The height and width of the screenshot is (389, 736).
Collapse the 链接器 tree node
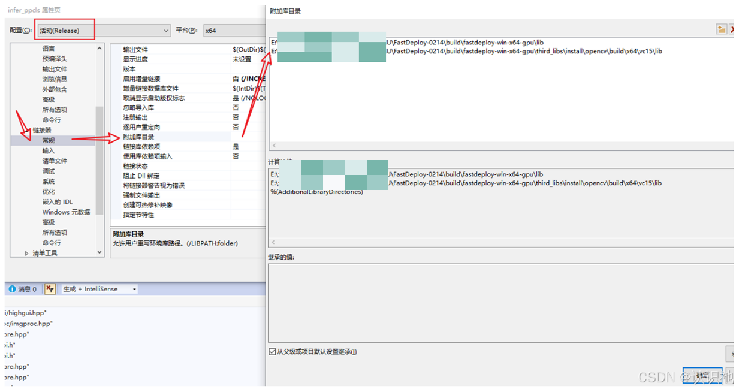tap(26, 130)
